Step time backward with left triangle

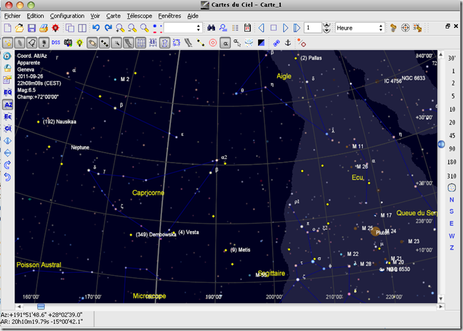(261, 28)
